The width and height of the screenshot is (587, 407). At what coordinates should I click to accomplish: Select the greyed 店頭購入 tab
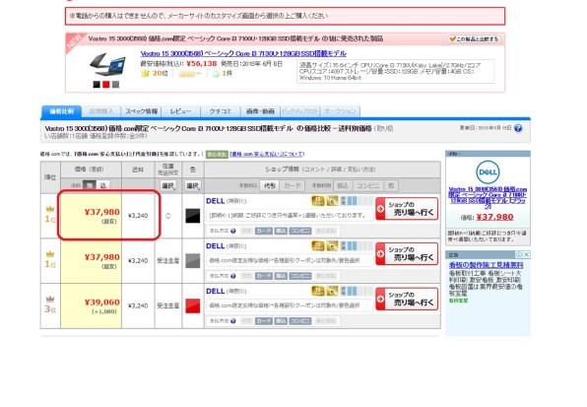pyautogui.click(x=101, y=111)
